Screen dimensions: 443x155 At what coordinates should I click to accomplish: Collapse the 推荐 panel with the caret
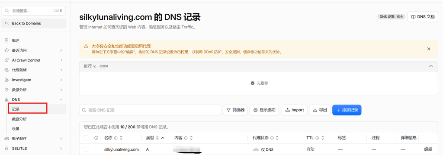tap(431, 66)
